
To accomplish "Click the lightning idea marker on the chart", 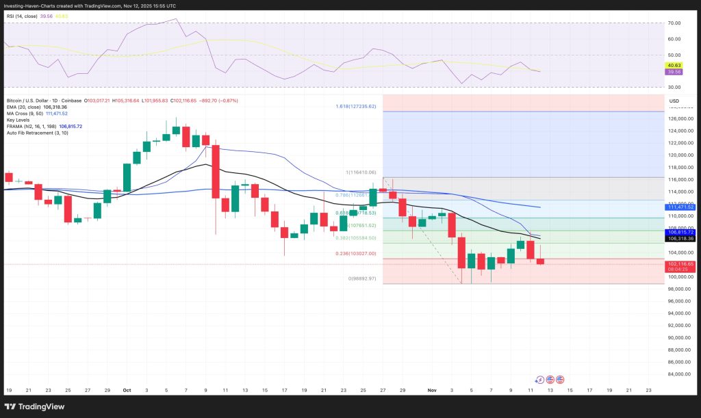I will tap(540, 380).
